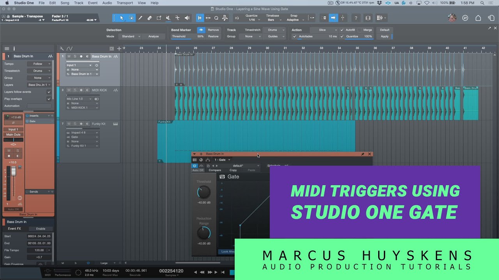Open the Track menu

coord(78,3)
